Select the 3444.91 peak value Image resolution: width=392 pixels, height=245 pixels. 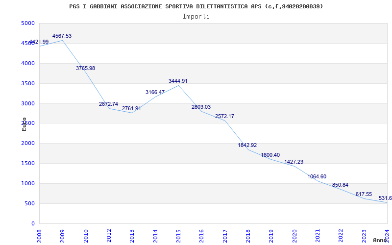pyautogui.click(x=178, y=81)
